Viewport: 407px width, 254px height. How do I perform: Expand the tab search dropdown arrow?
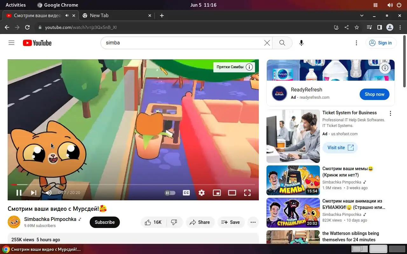pyautogui.click(x=362, y=16)
